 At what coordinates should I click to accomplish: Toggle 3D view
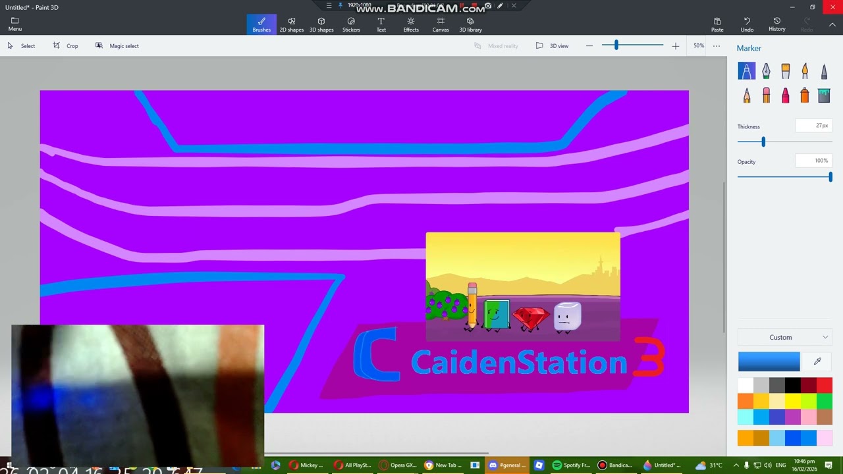pyautogui.click(x=552, y=45)
